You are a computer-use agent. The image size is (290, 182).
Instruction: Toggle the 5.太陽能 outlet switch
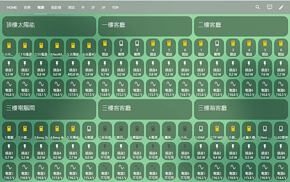[73, 47]
